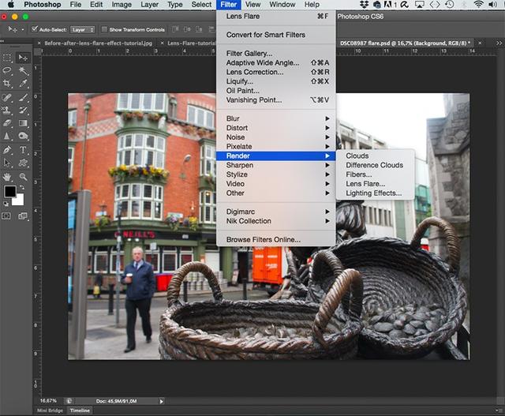This screenshot has height=416, width=505.
Task: Select the Zoom magnifier tool
Action: (23, 176)
